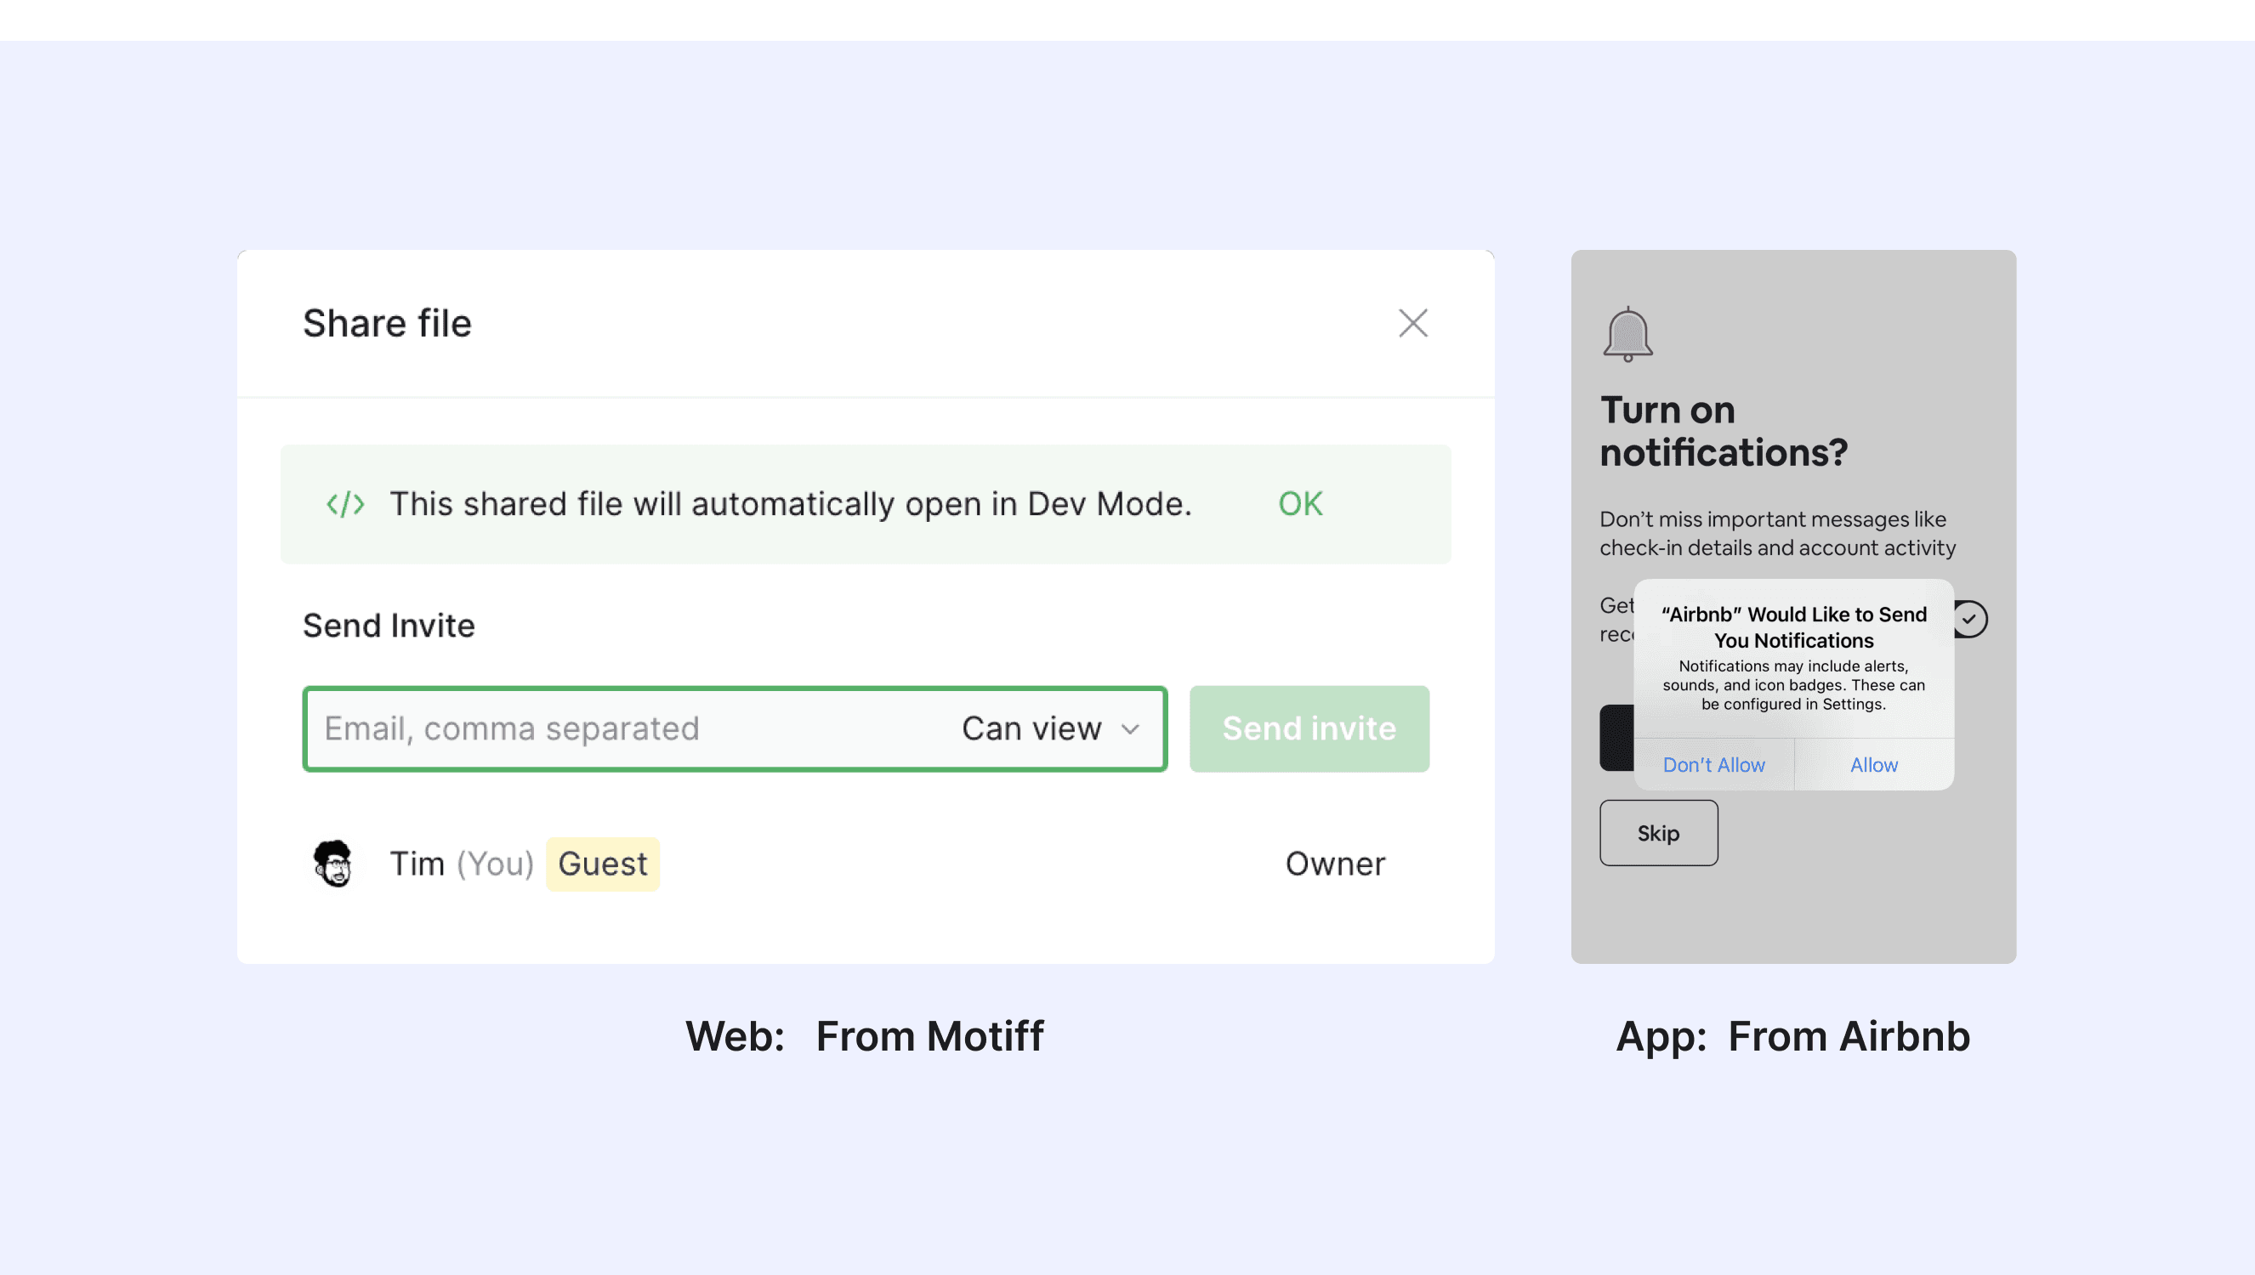
Task: Open the Can view permission dropdown
Action: (x=1050, y=728)
